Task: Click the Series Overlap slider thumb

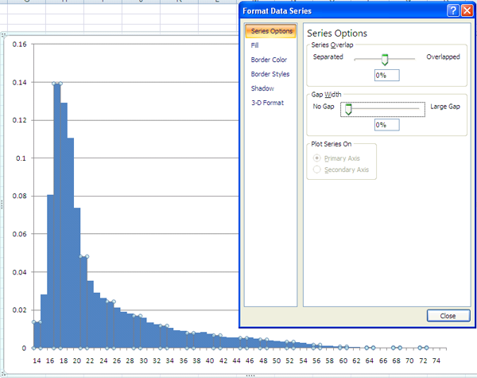Action: (x=385, y=59)
